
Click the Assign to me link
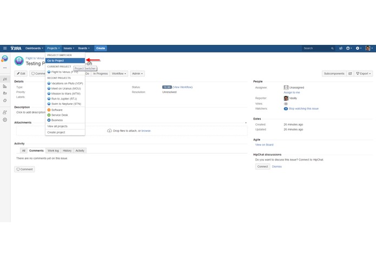point(292,92)
